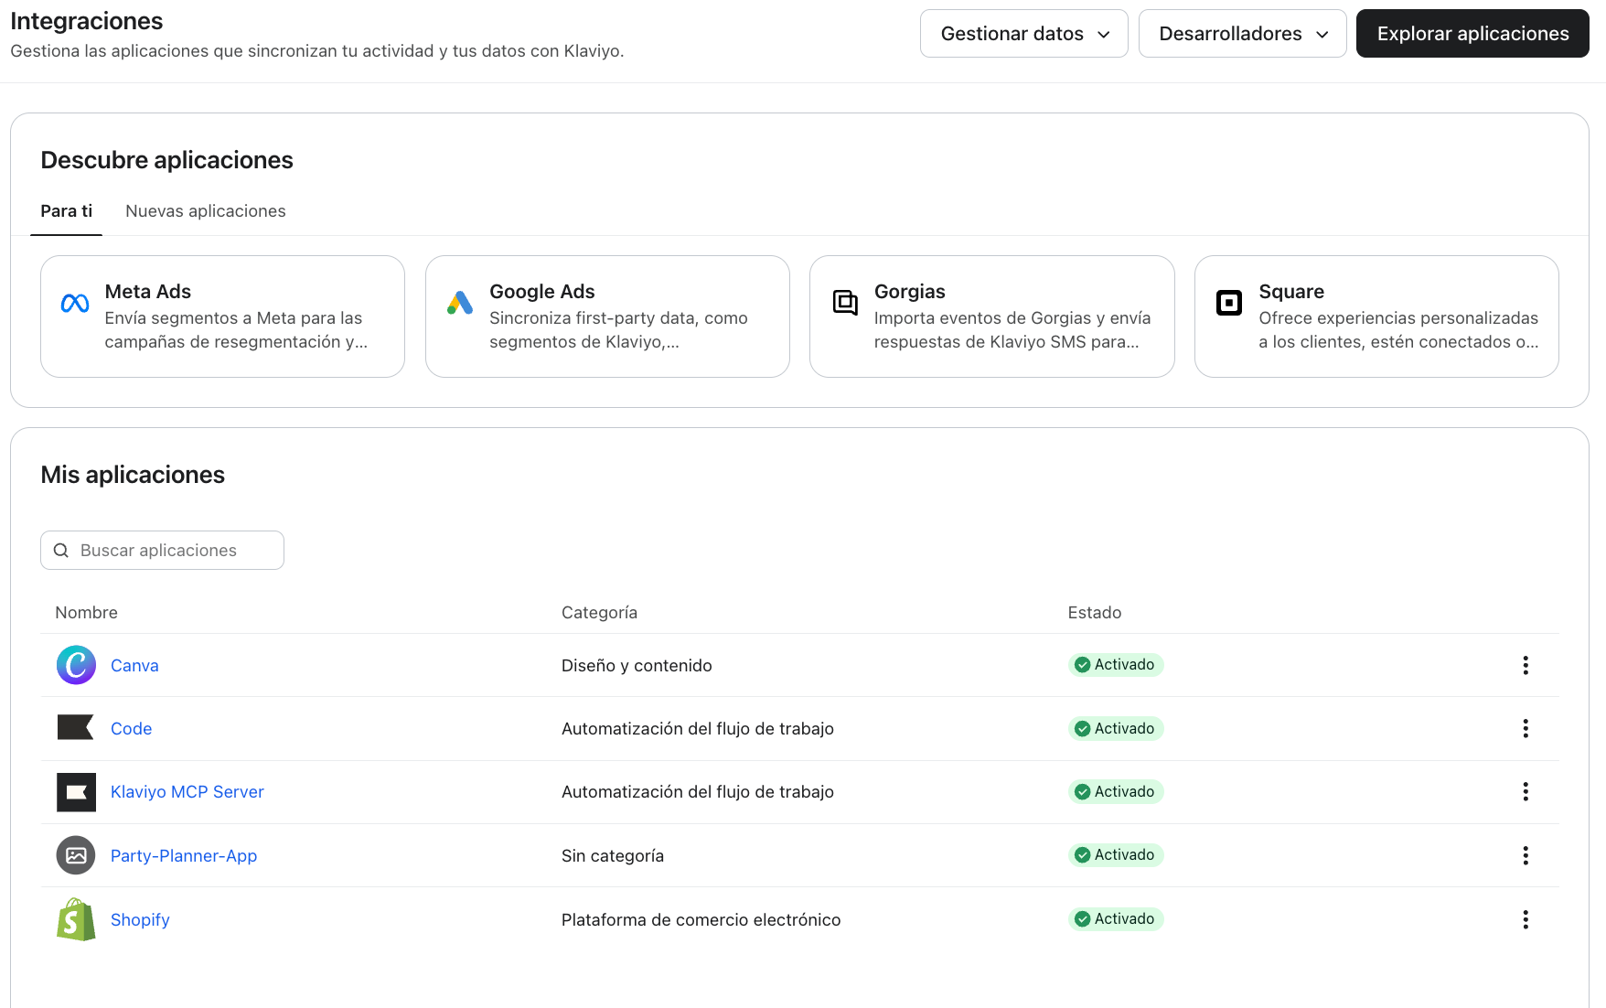
Task: Open more options for Party-Planner-App row
Action: click(x=1525, y=855)
